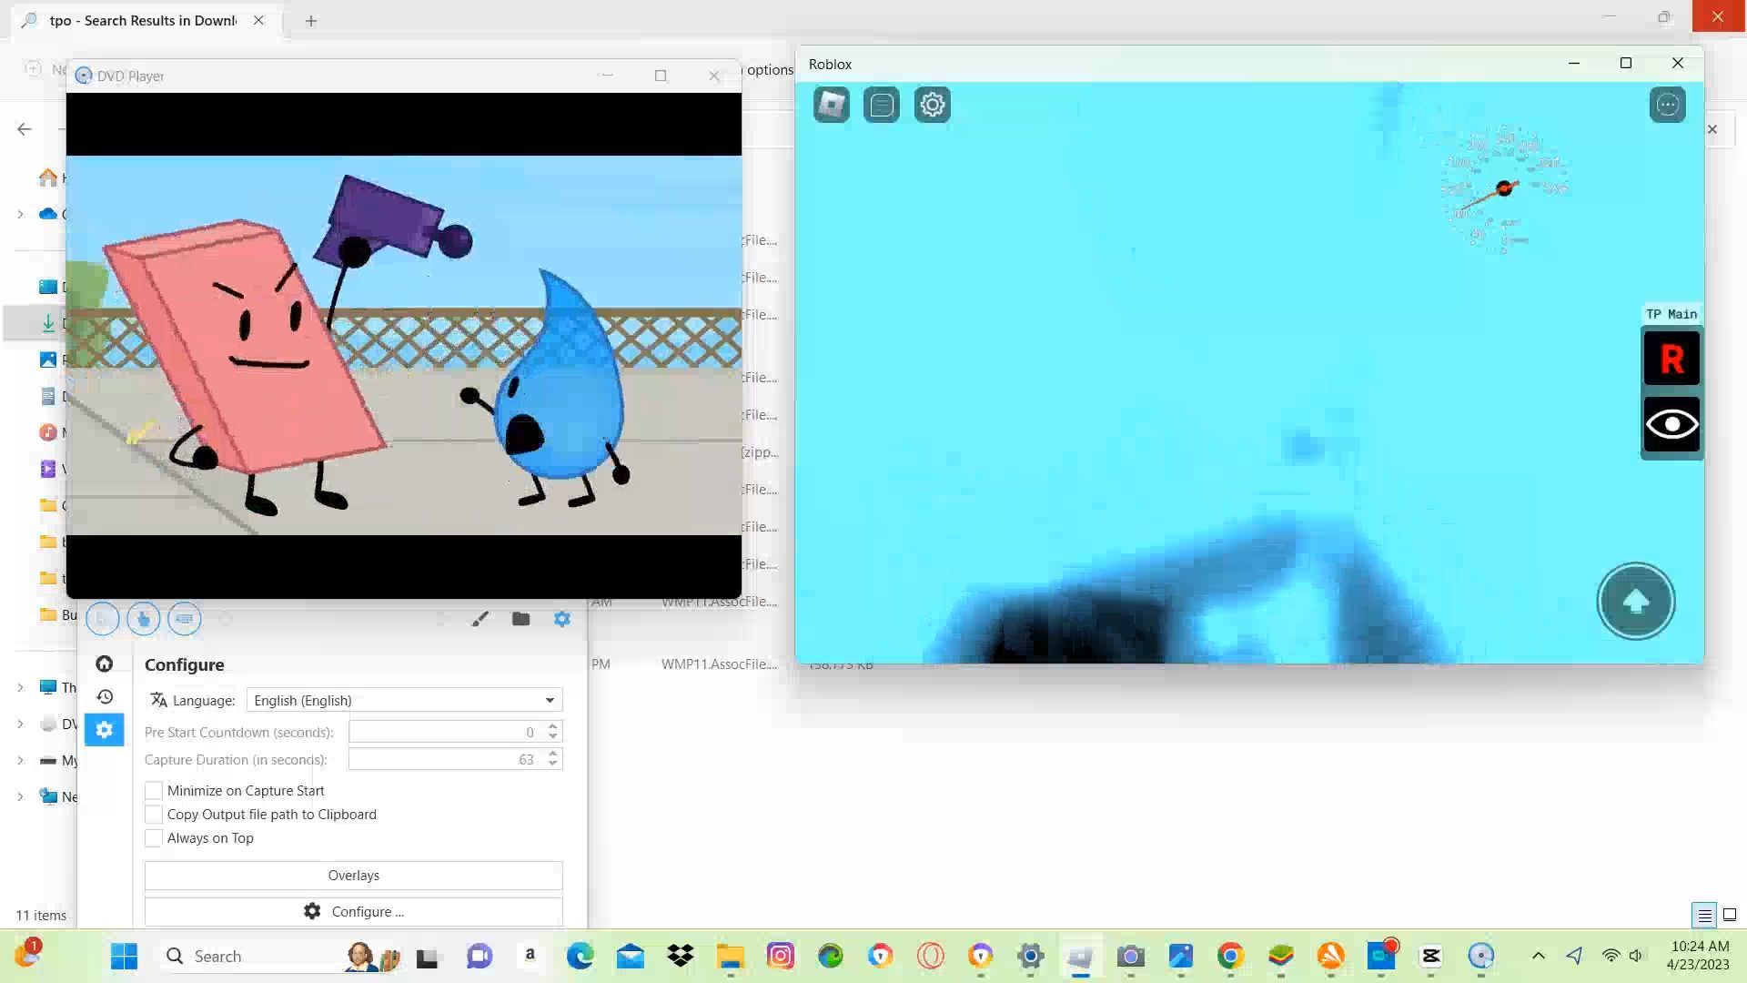Open Mail app from taskbar
This screenshot has width=1747, height=983.
630,956
